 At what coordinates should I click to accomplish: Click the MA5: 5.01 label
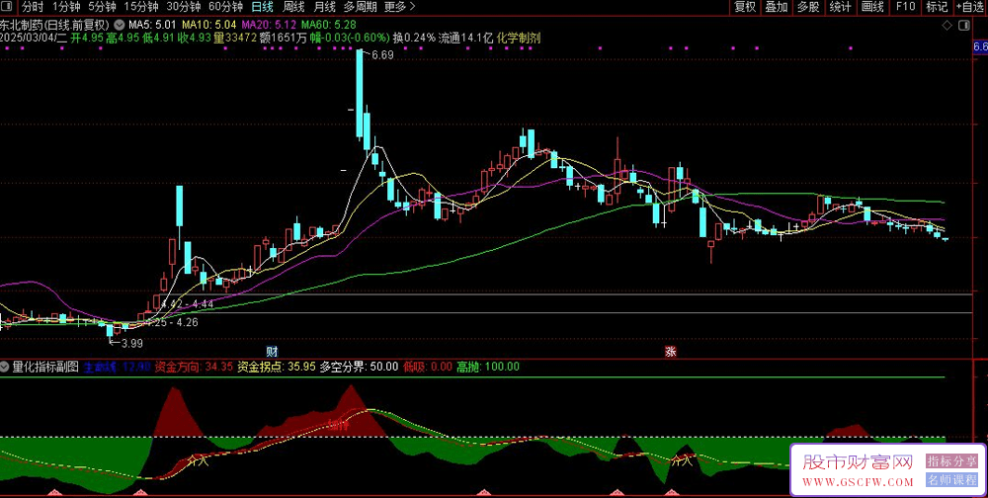152,26
